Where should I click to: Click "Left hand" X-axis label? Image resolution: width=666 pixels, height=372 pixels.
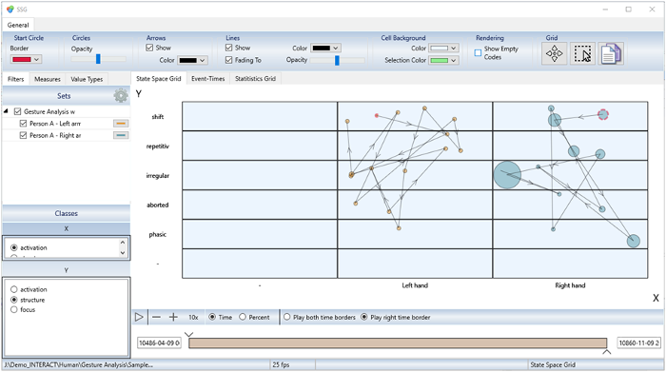[415, 285]
